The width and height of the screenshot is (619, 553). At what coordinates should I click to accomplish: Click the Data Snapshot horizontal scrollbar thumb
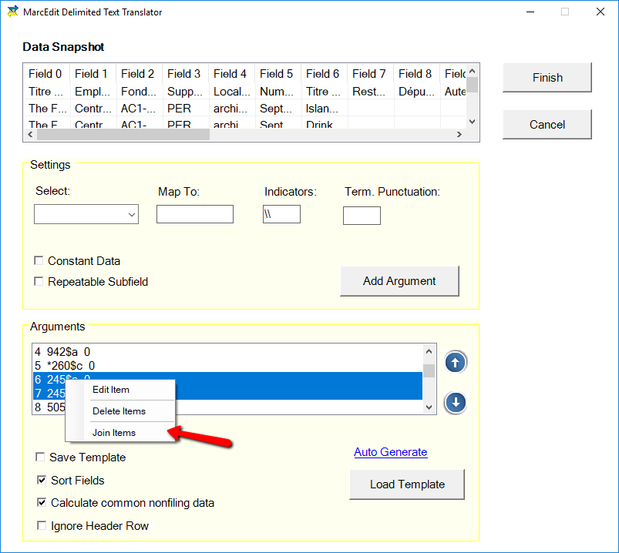(x=123, y=135)
